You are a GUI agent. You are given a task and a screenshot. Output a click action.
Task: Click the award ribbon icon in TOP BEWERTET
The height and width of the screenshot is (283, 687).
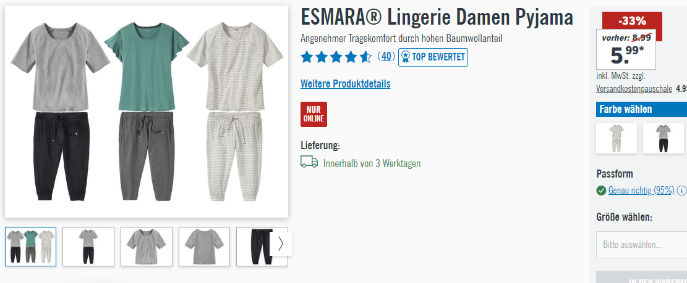[x=406, y=57]
